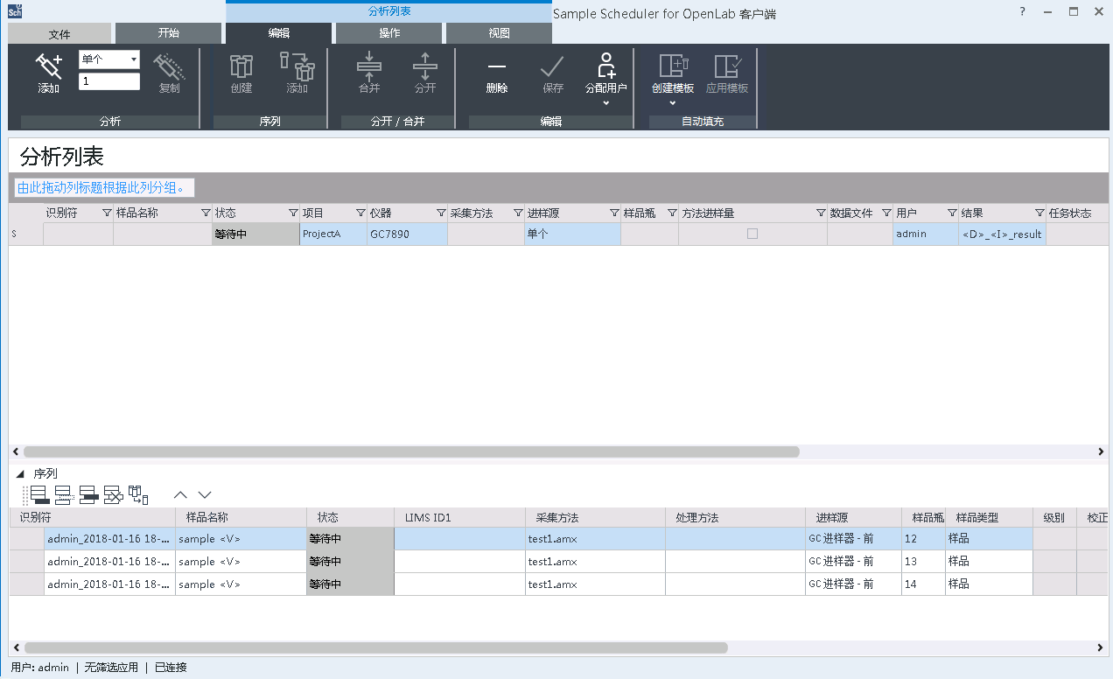Image resolution: width=1113 pixels, height=679 pixels.
Task: Click the 样品类型 column header
Action: click(x=990, y=517)
